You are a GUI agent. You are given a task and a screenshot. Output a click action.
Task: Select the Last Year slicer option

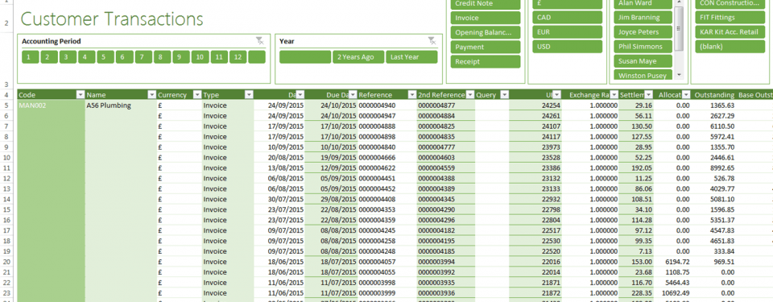click(411, 57)
